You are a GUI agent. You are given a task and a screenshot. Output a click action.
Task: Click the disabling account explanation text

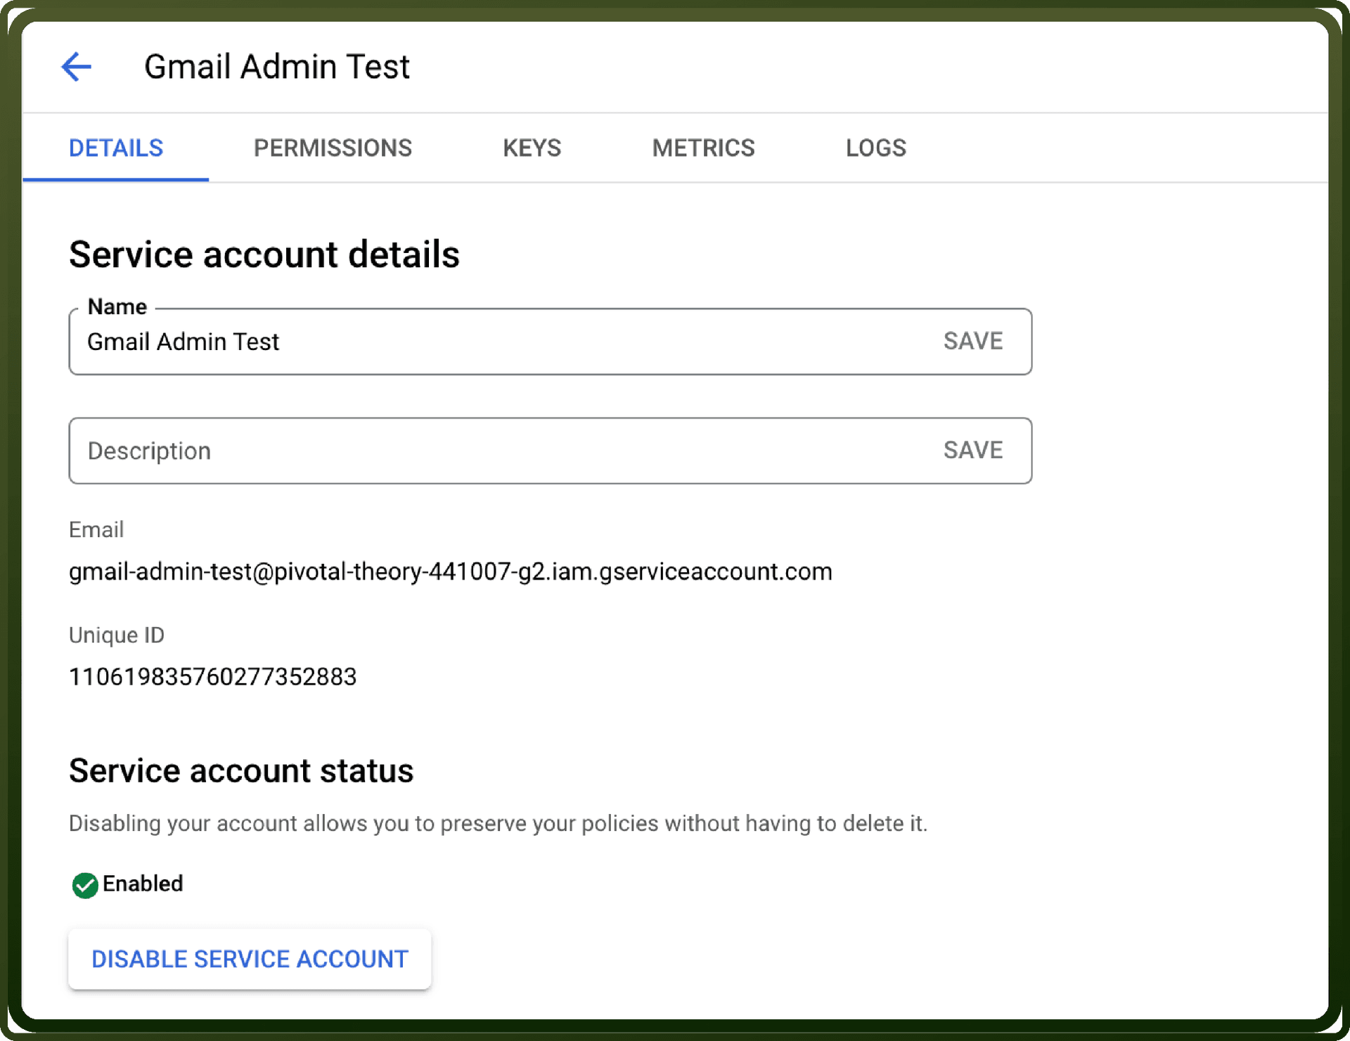[x=499, y=823]
